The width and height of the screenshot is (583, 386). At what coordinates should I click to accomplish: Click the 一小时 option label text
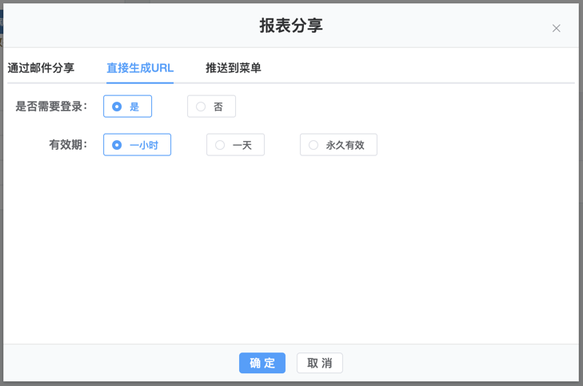click(x=144, y=145)
